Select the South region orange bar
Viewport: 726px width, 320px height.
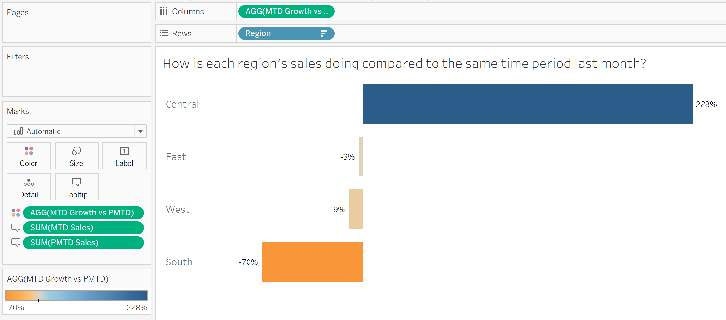(312, 262)
